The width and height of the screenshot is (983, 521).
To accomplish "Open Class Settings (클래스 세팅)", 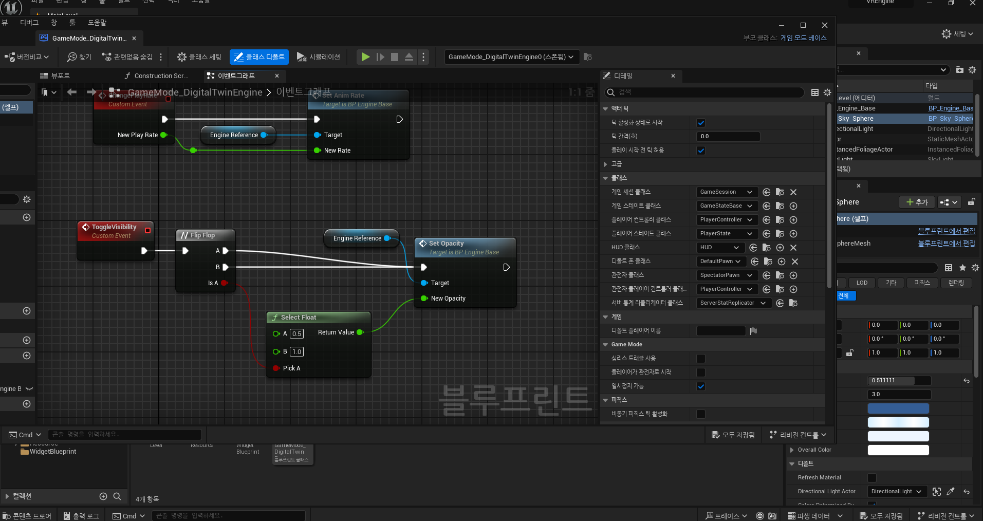I will coord(199,57).
